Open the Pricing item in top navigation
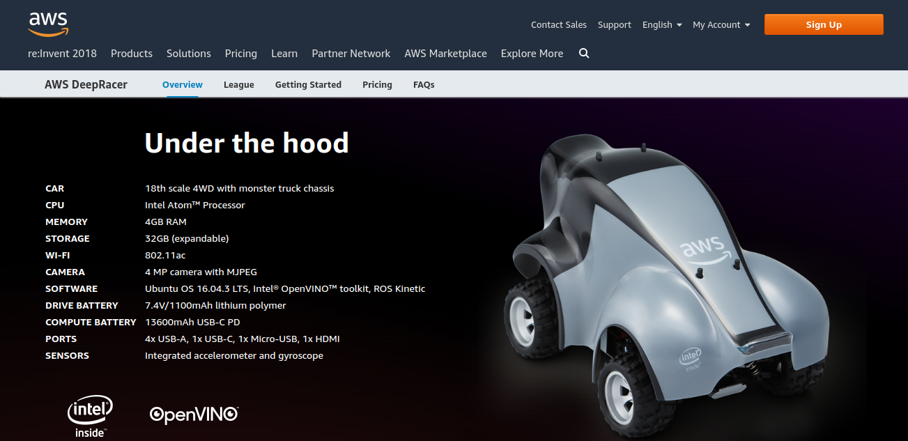The width and height of the screenshot is (908, 441). coord(241,53)
